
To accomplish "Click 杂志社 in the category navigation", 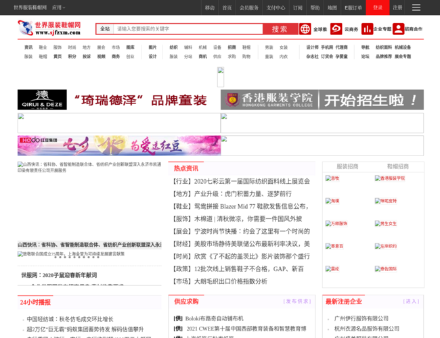I will [x=312, y=56].
